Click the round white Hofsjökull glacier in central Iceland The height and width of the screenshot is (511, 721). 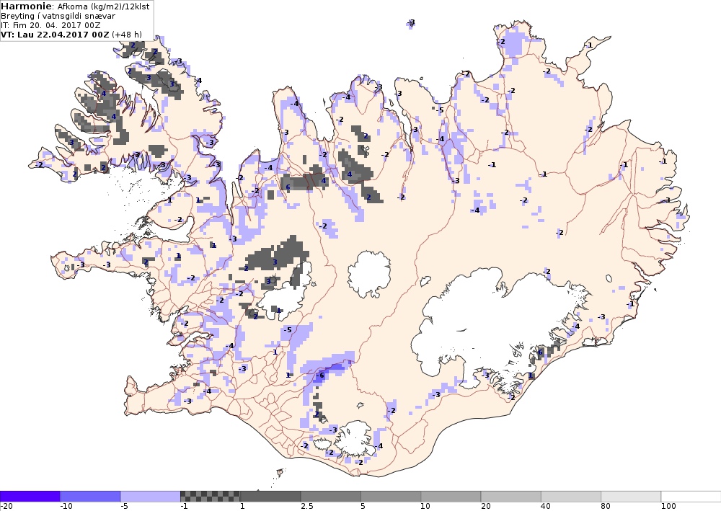coord(369,275)
